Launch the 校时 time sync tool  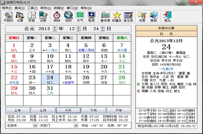(x=68, y=17)
